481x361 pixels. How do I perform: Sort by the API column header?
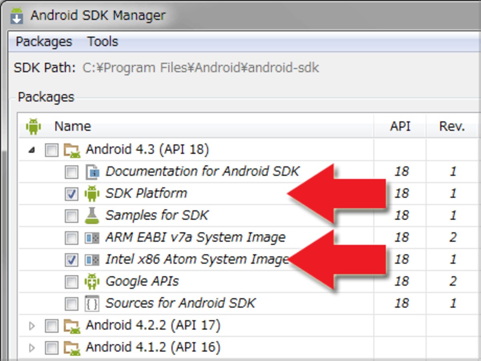click(x=400, y=126)
